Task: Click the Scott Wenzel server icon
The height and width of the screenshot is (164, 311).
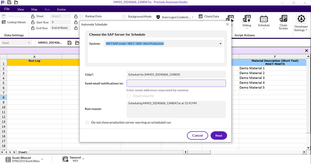Action: (8, 159)
